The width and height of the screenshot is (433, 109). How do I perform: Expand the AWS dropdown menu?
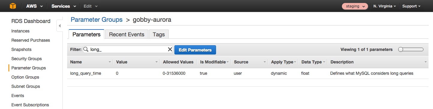(x=34, y=6)
